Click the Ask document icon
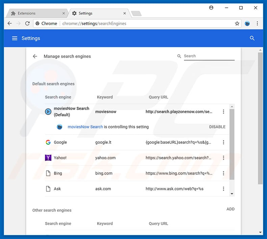 tap(48, 189)
